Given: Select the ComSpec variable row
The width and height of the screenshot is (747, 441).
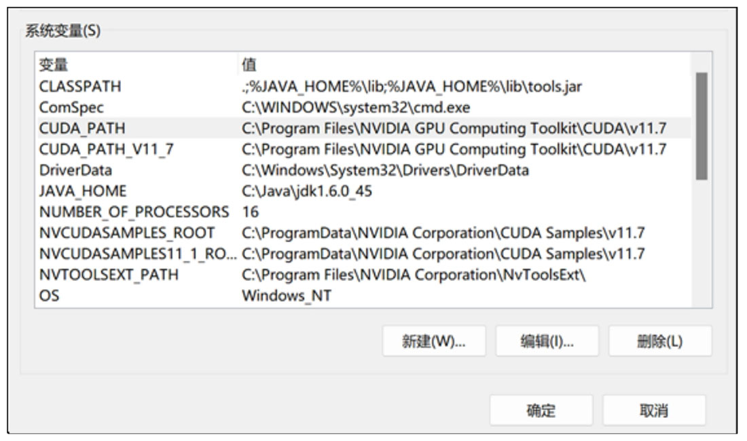Looking at the screenshot, I should coord(364,107).
